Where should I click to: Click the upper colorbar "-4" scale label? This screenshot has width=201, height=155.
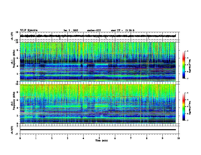(x=187, y=58)
